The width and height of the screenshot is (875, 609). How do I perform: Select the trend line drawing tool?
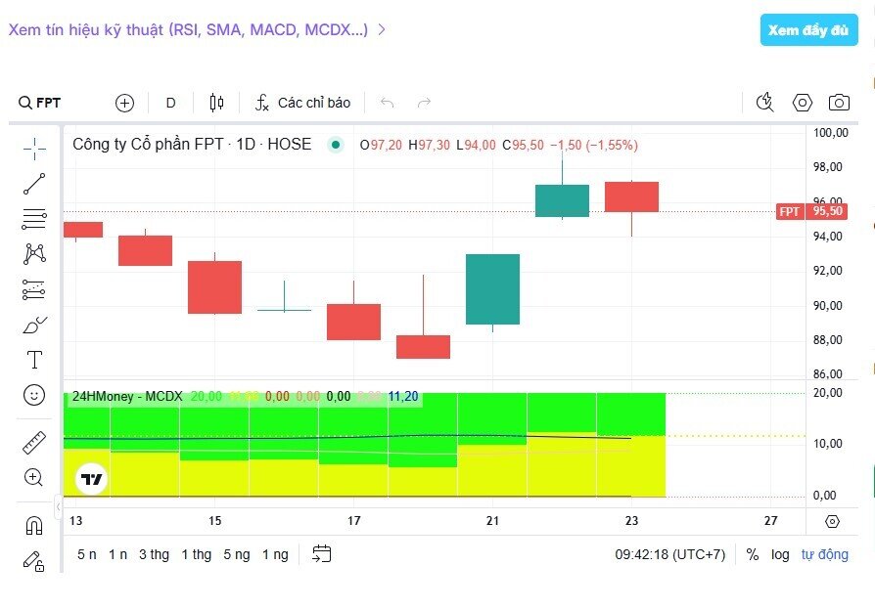(x=34, y=184)
